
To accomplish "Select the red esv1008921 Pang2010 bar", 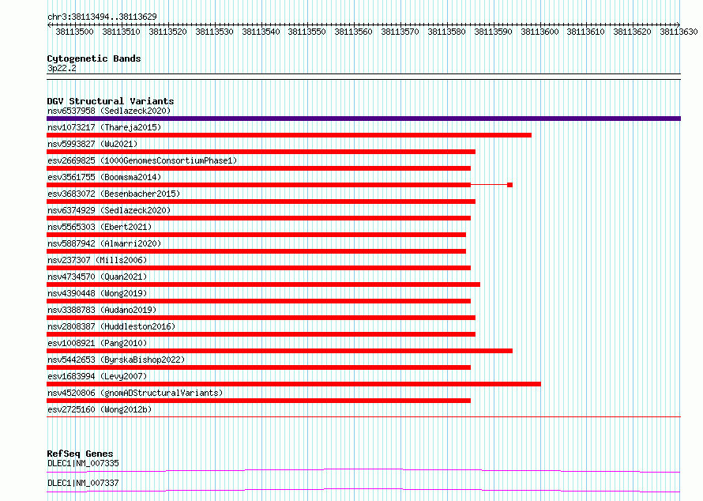I will pos(280,351).
